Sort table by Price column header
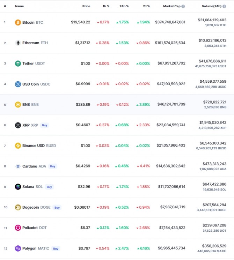Viewport: 234px width, 260px height. [x=86, y=6]
